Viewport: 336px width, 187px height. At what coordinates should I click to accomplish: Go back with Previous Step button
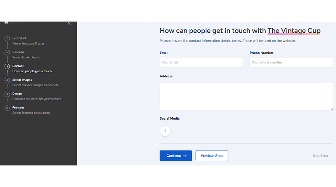[212, 156]
